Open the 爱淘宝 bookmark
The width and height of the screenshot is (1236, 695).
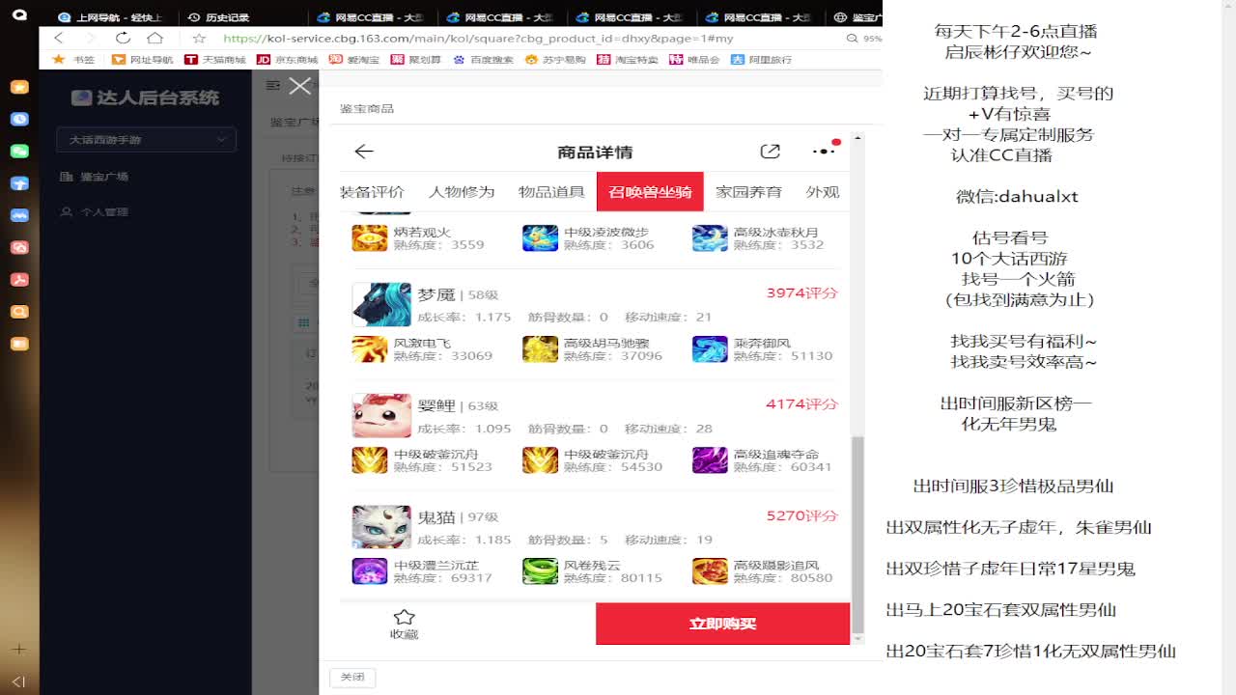[x=354, y=59]
